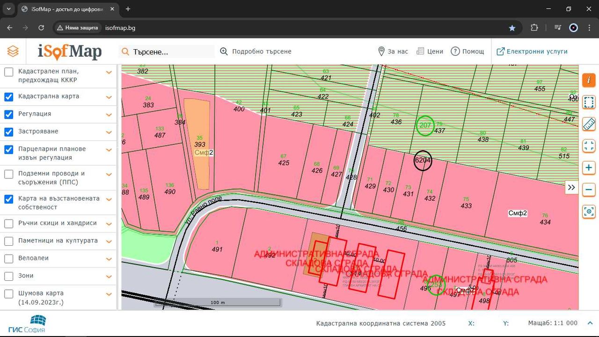Open a new browser tab

pos(128,9)
